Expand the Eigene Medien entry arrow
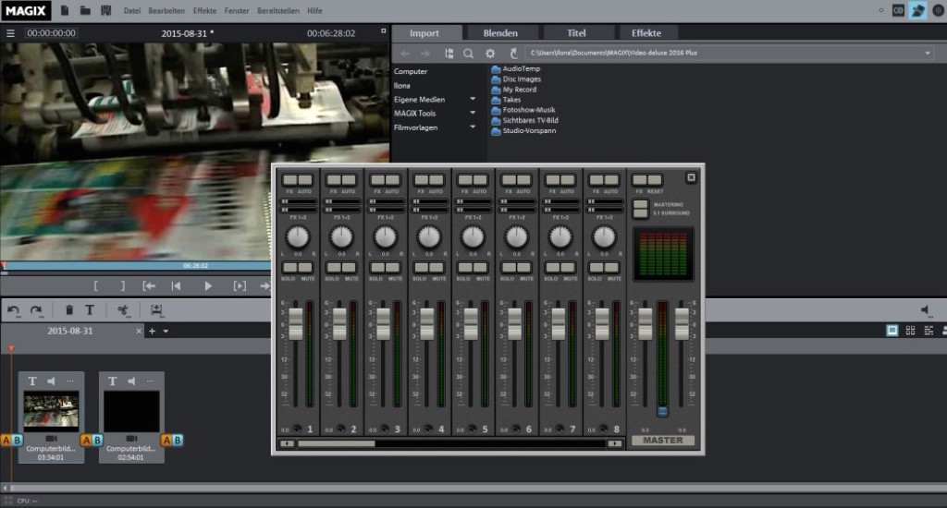 (473, 99)
